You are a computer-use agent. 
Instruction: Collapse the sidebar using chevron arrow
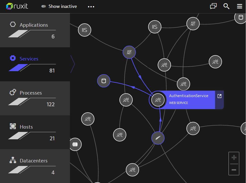pos(73,64)
